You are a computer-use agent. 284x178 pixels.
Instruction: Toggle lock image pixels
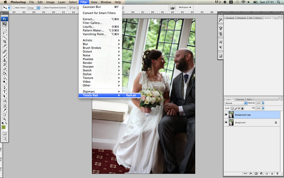coord(235,108)
